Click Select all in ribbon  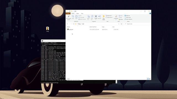[127, 16]
